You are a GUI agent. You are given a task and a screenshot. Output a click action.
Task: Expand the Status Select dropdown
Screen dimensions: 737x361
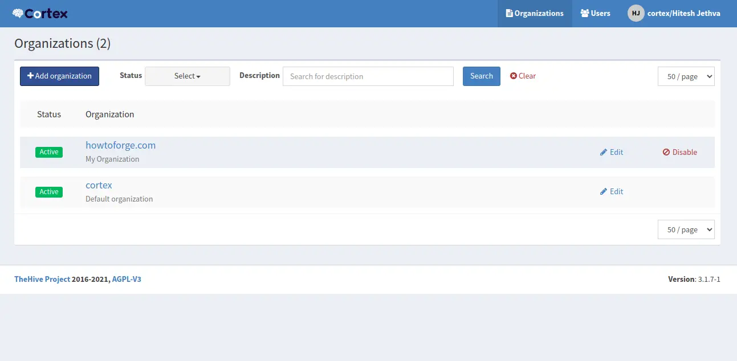point(188,76)
